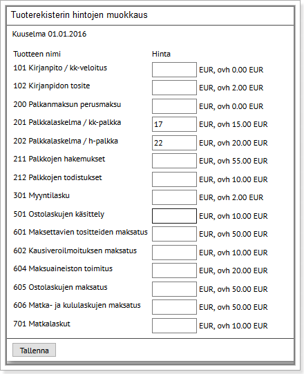Select price field for 101 Kirjanpito / kk-veloitus
This screenshot has width=304, height=374.
click(174, 70)
